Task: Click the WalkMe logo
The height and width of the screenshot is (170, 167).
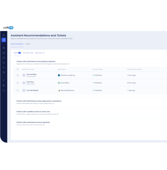Action: pos(8,28)
